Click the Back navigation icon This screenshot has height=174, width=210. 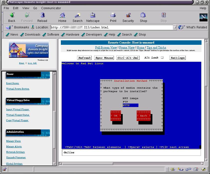point(12,17)
